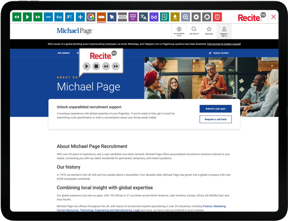Stop playback in the Recite popup player
The image size is (288, 221).
click(96, 66)
